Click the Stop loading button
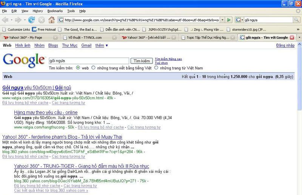 [x=42, y=20]
